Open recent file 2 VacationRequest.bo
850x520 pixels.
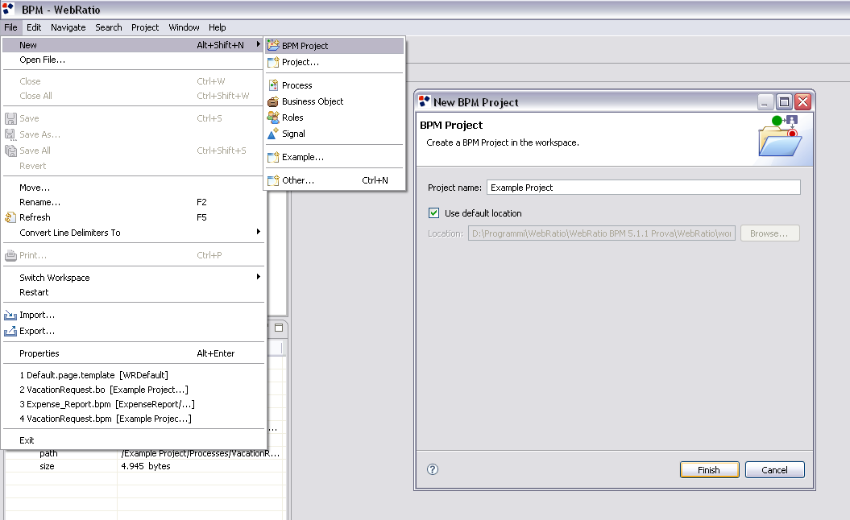133,390
